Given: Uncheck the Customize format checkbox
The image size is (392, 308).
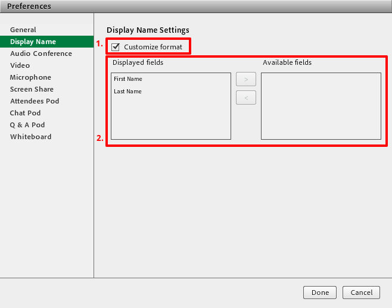Looking at the screenshot, I should (116, 47).
